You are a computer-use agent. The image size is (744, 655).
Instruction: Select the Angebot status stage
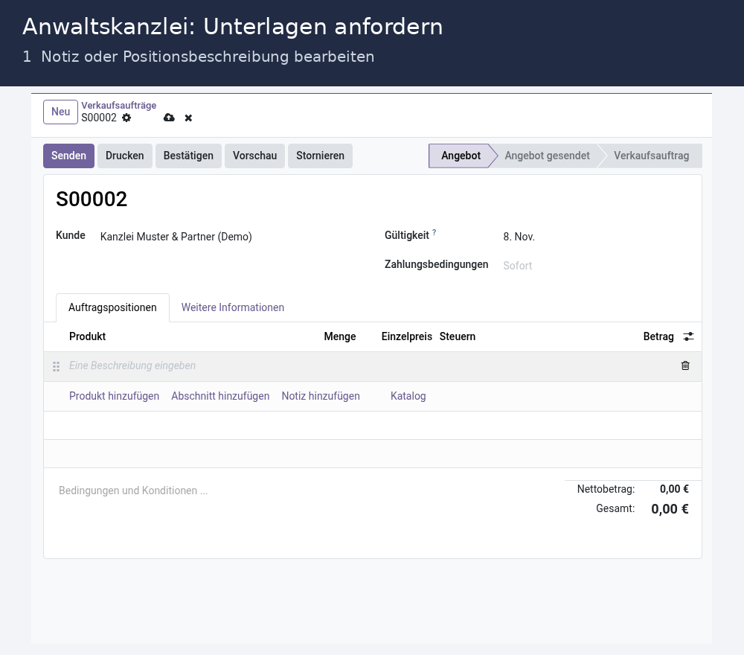[461, 156]
